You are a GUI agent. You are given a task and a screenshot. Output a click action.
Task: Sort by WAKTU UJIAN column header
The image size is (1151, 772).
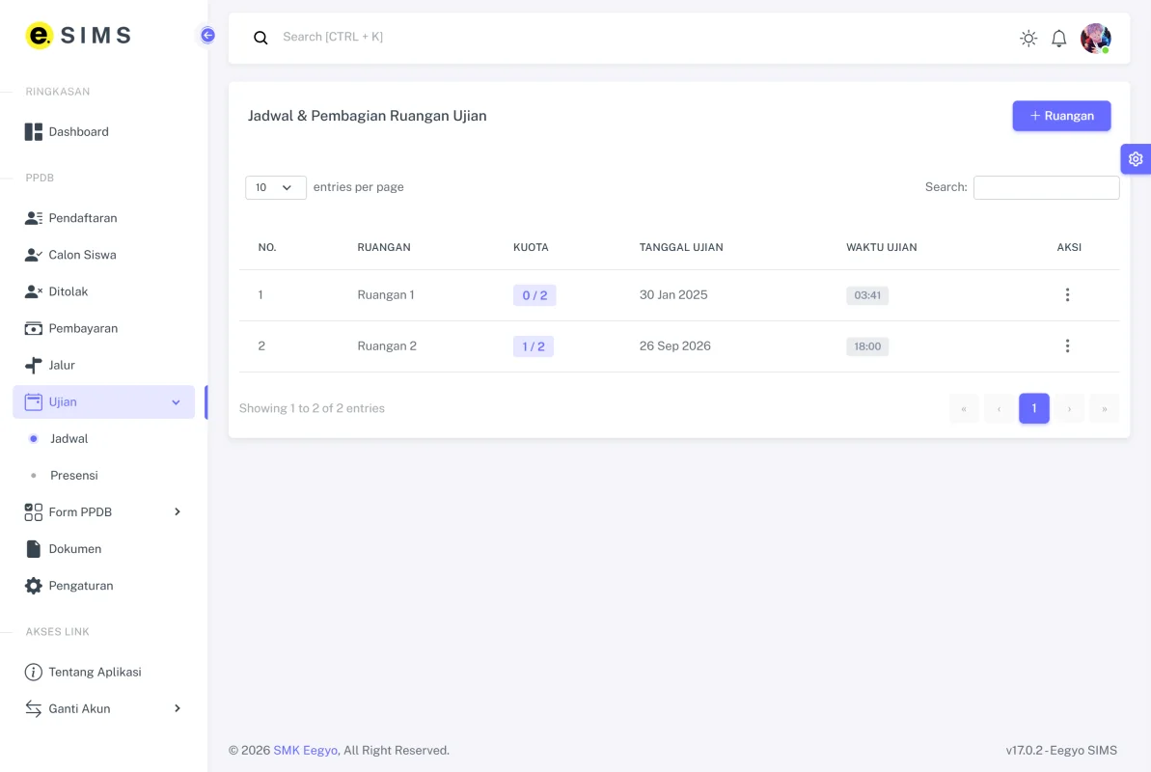882,248
